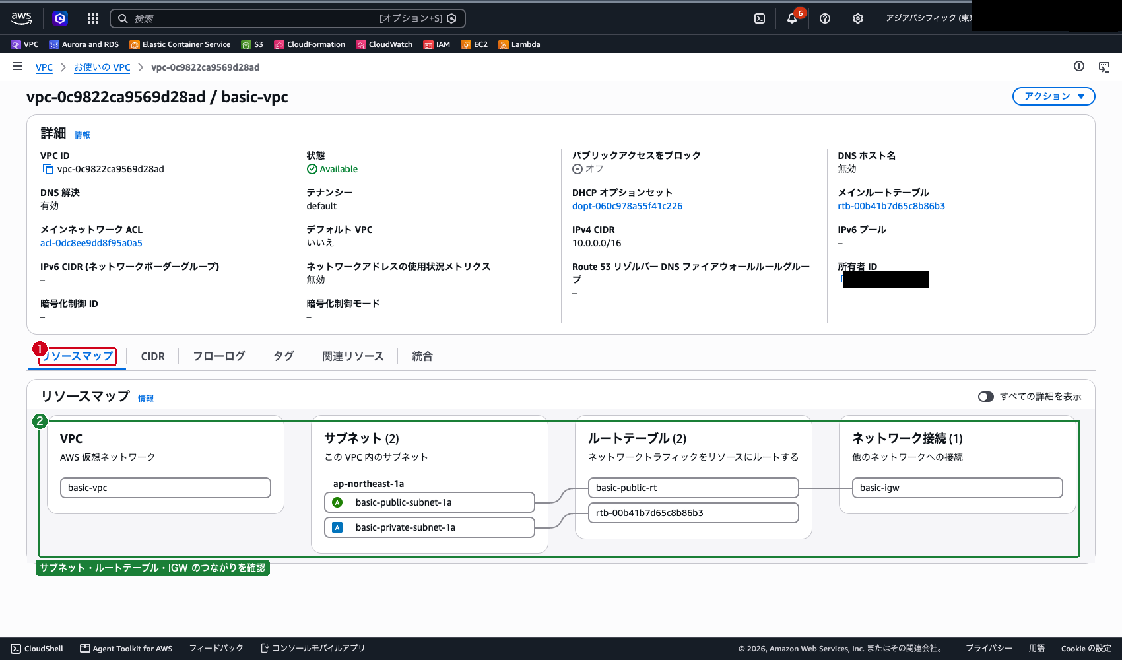The width and height of the screenshot is (1122, 660).
Task: Open Agent Toolkit for AWS in footer
Action: coord(126,649)
